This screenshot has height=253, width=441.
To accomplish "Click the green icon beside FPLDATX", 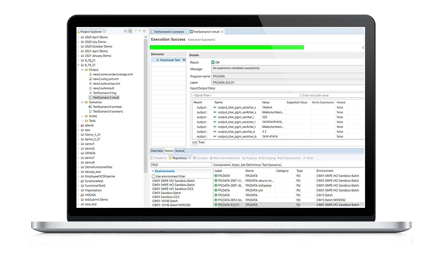I will 216,175.
